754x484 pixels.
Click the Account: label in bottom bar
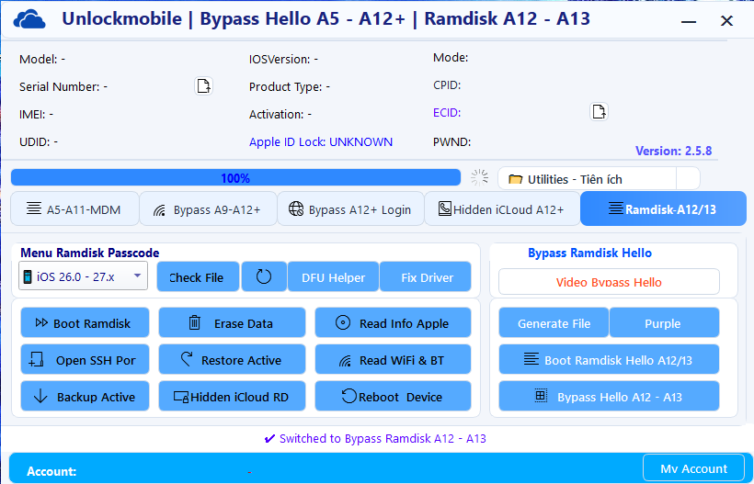[x=51, y=471]
